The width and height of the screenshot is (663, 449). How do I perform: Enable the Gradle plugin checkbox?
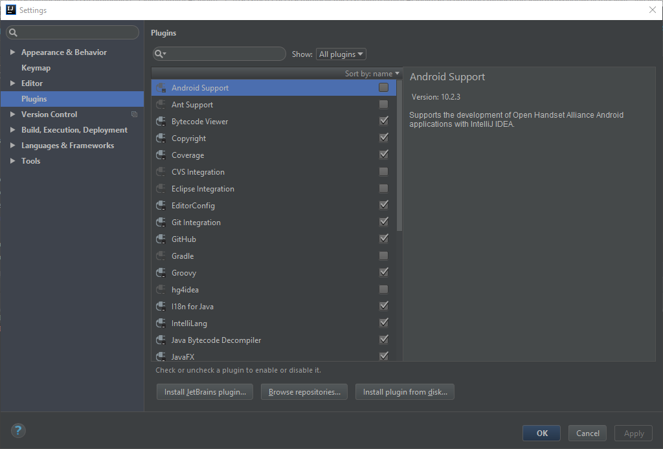coord(383,256)
